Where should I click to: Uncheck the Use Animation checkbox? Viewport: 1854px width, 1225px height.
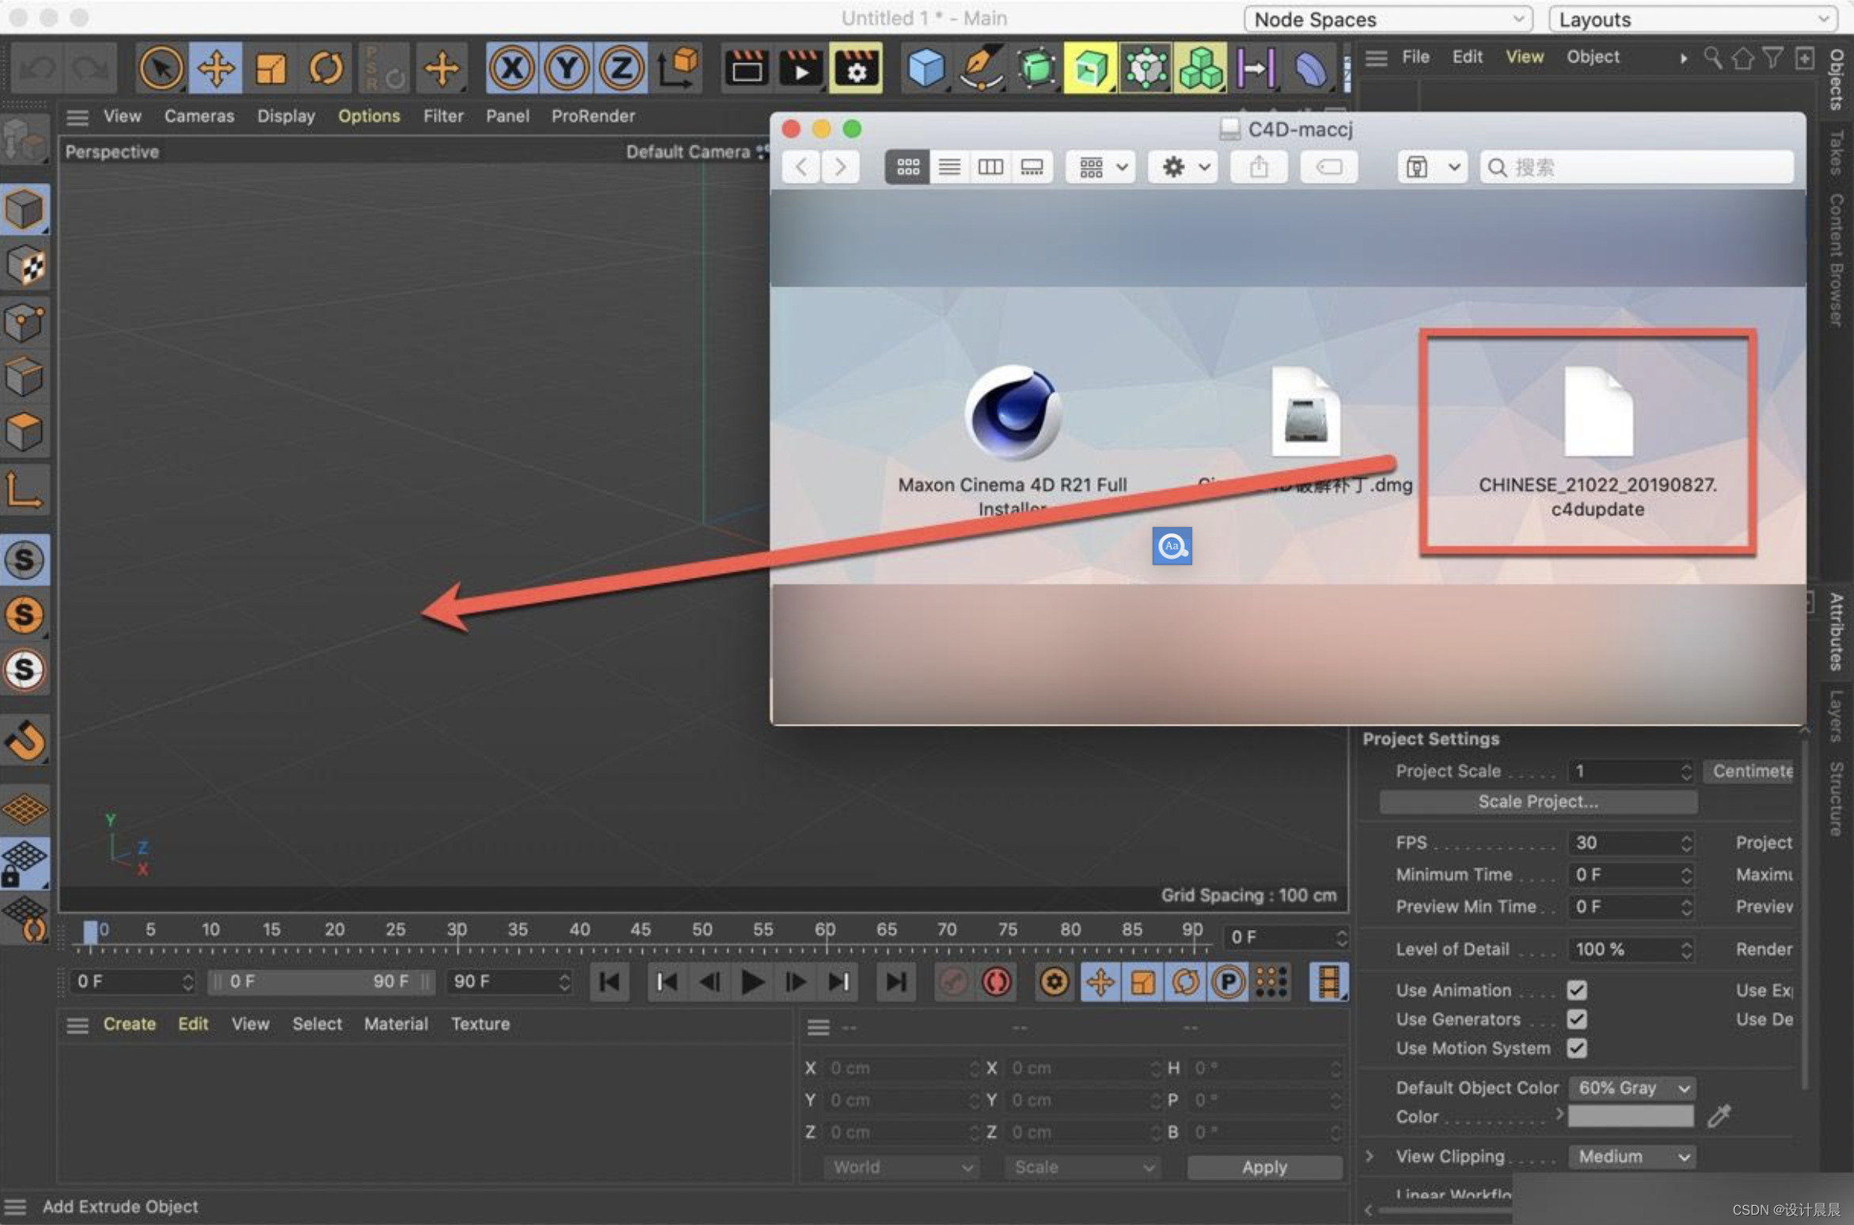tap(1576, 990)
